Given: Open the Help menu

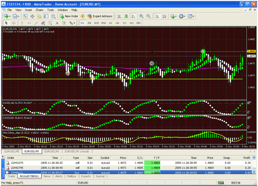Looking at the screenshot, I should [x=74, y=10].
